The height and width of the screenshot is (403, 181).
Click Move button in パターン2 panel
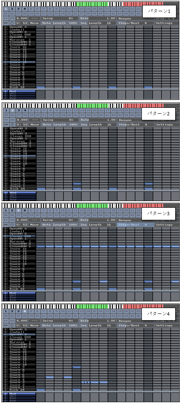click(x=34, y=124)
